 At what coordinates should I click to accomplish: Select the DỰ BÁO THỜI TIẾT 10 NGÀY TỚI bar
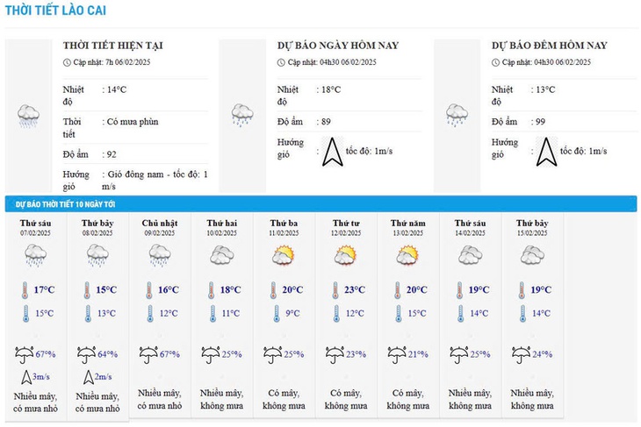coord(320,204)
